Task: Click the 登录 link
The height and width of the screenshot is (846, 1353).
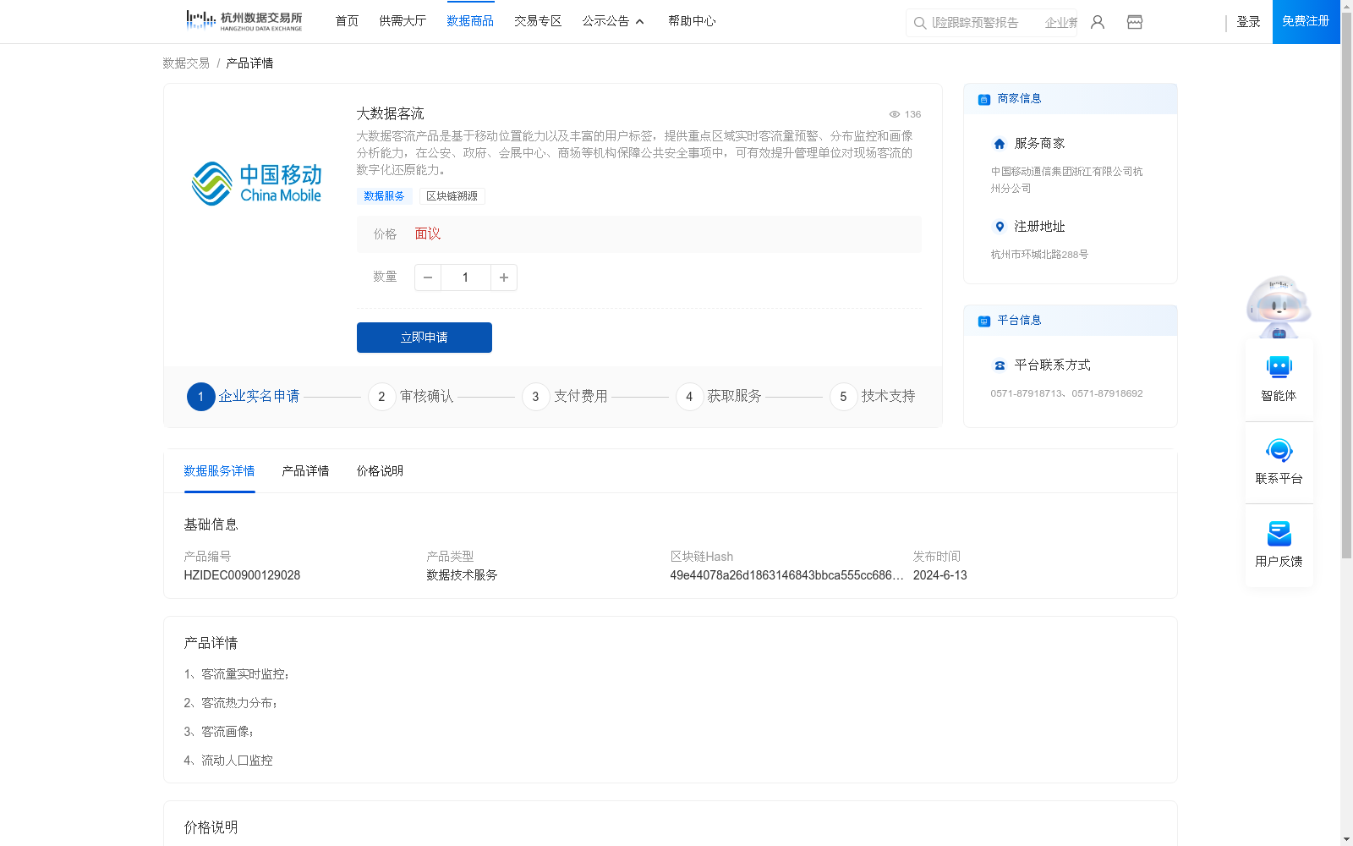Action: (x=1248, y=22)
